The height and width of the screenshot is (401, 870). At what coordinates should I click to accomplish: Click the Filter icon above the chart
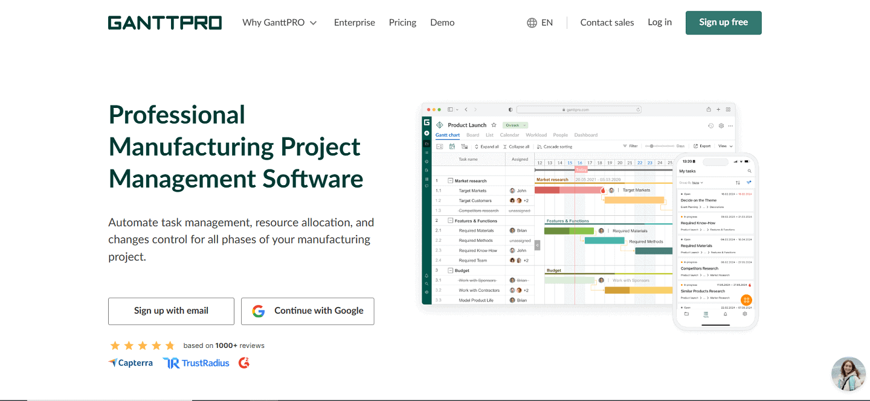(x=631, y=145)
